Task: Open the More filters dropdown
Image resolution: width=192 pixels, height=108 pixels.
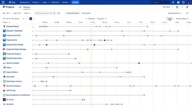Action: click(x=27, y=13)
